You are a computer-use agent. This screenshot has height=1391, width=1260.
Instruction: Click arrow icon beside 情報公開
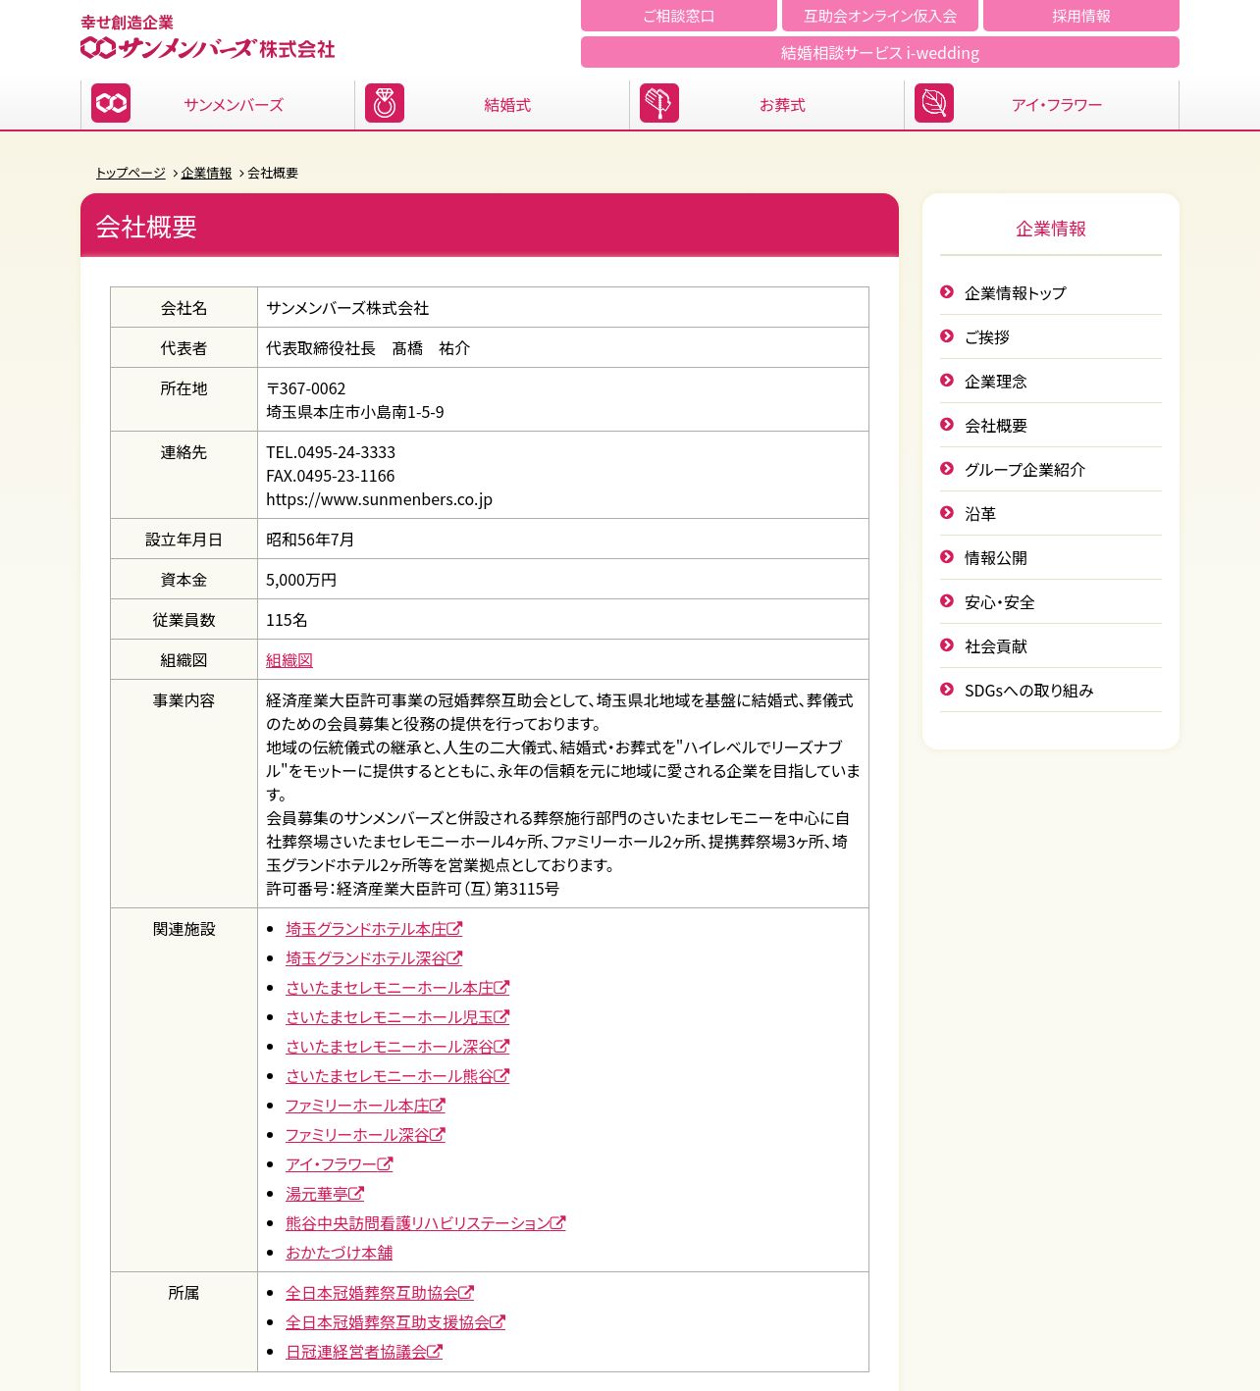pos(947,557)
